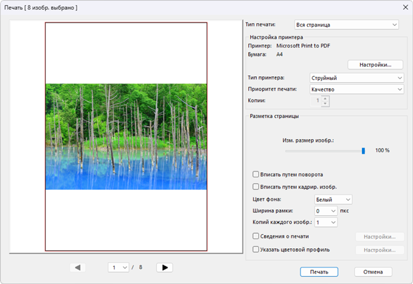Go to next image page arrow

click(164, 267)
